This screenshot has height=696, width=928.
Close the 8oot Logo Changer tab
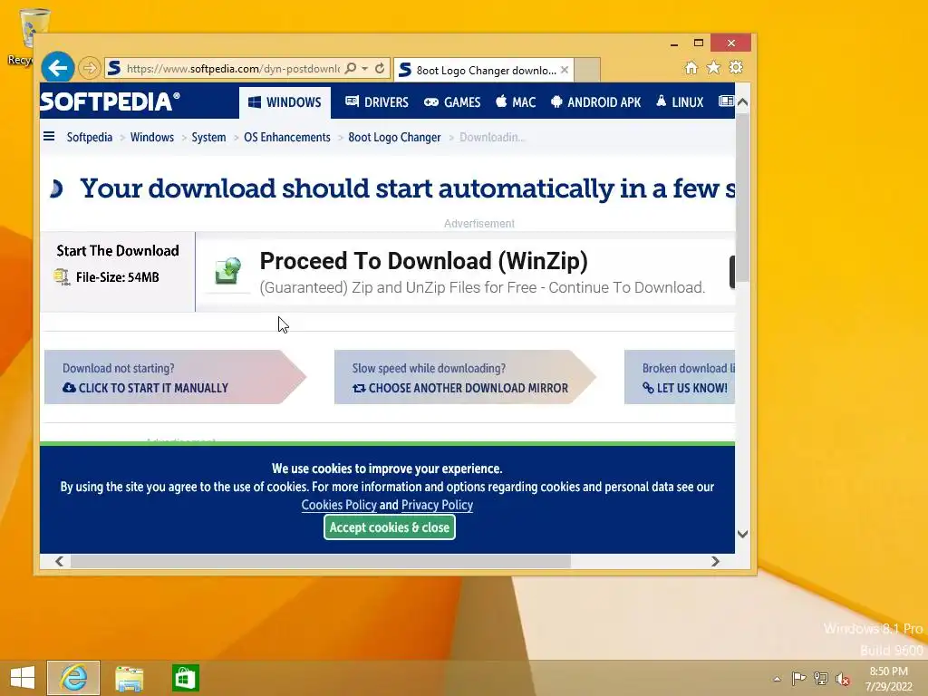[x=565, y=70]
